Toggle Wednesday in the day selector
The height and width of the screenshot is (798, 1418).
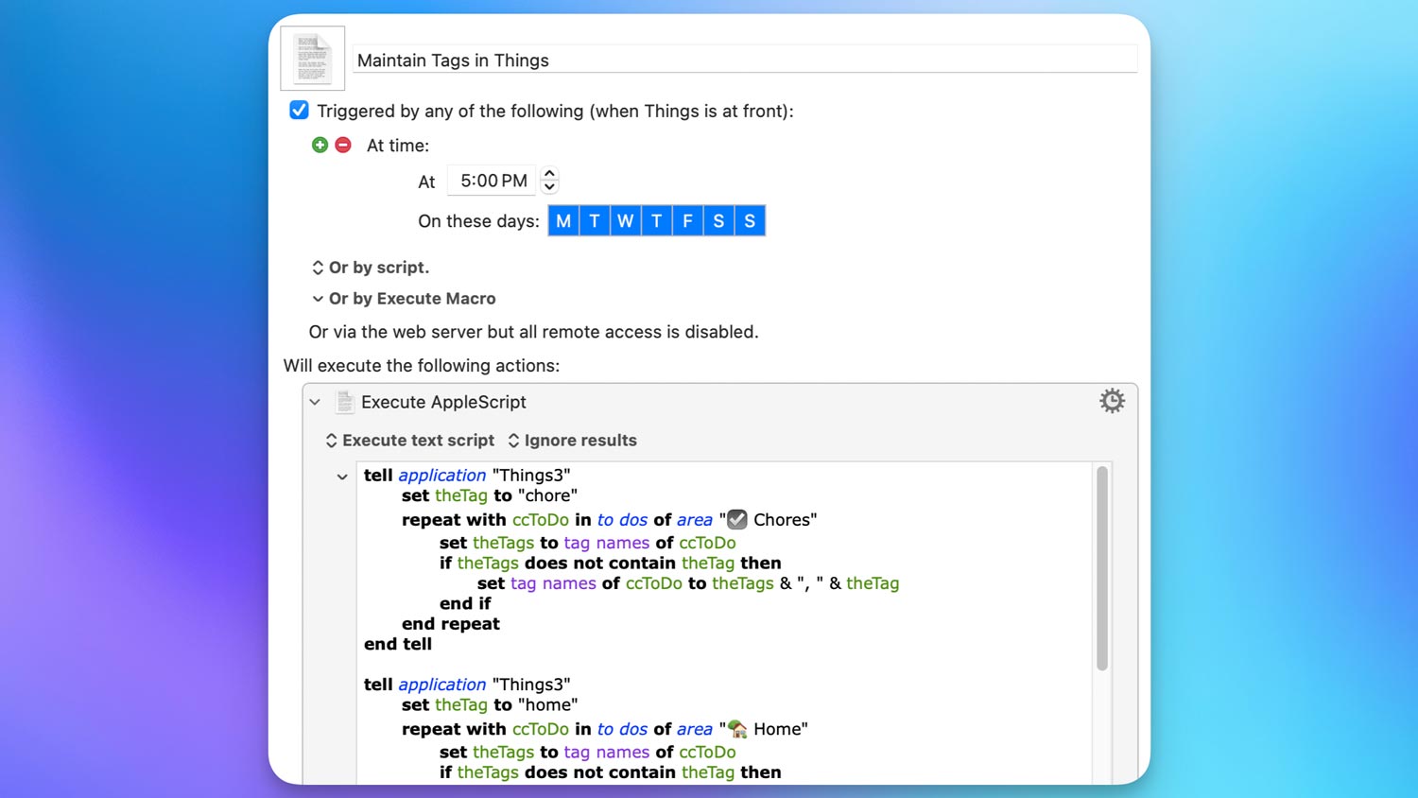coord(625,221)
